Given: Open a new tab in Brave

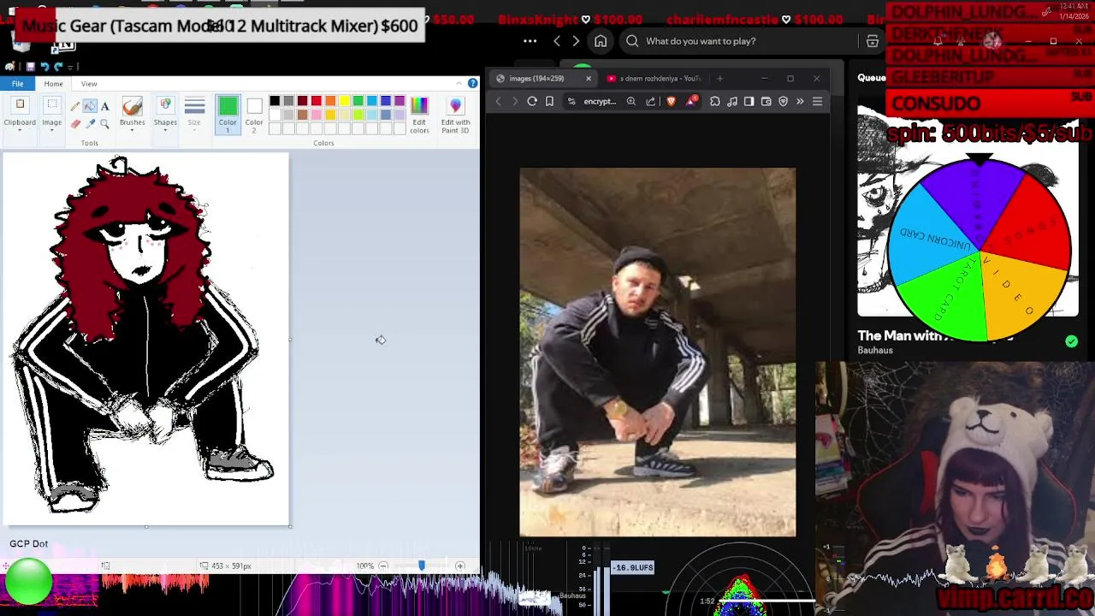Looking at the screenshot, I should (x=719, y=78).
